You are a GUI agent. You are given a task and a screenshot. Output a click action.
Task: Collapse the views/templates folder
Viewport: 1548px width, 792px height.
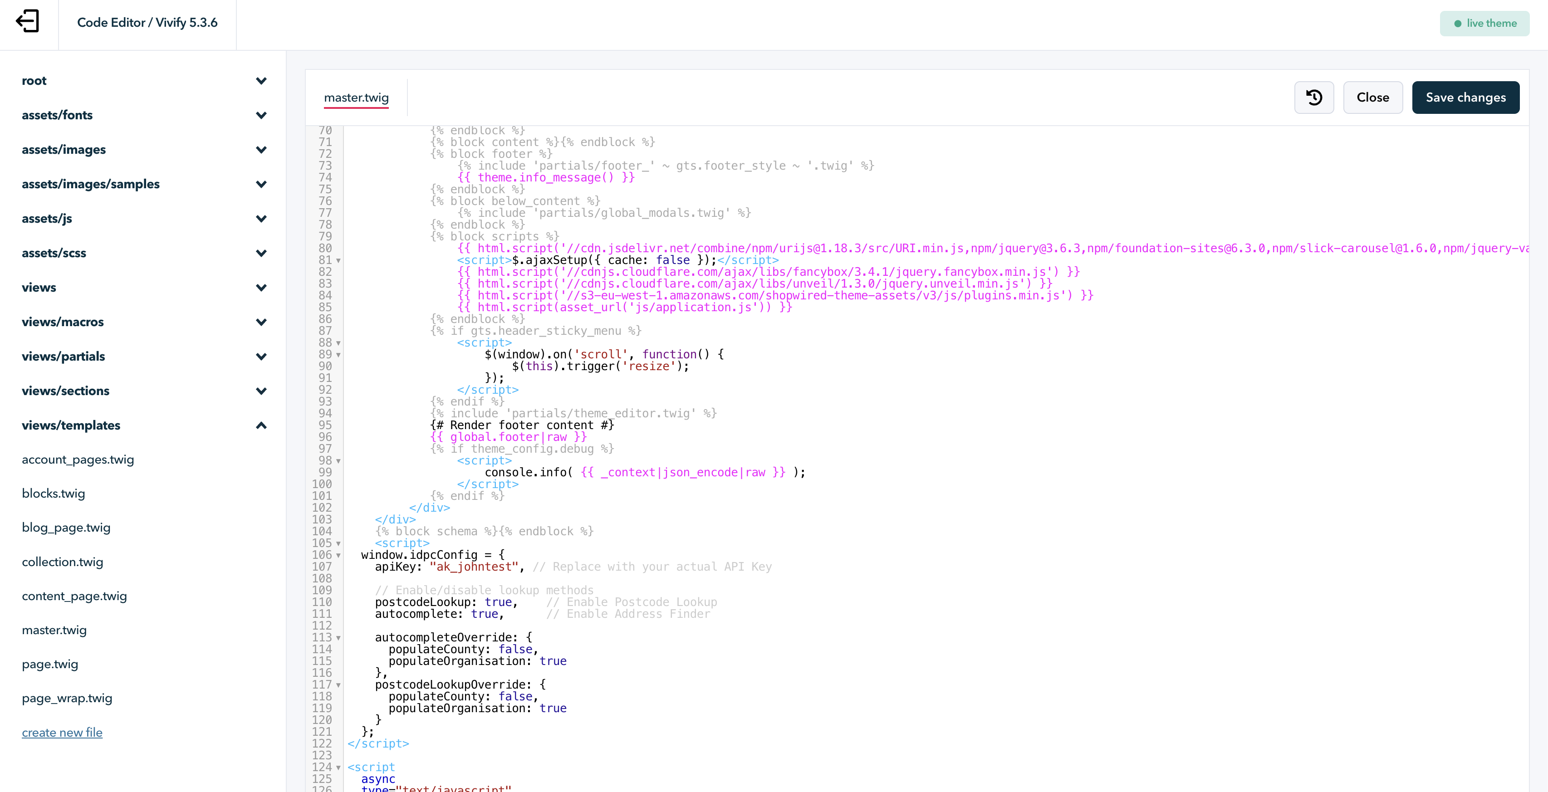[261, 425]
